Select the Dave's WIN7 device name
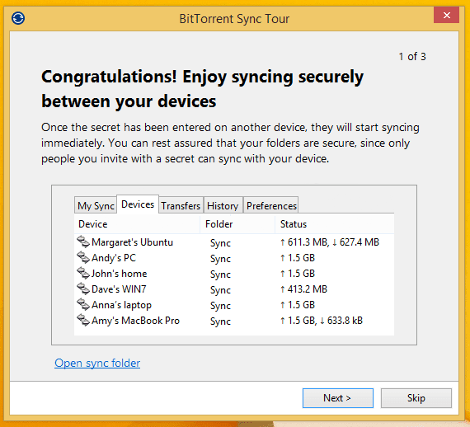The height and width of the screenshot is (427, 470). tap(119, 289)
